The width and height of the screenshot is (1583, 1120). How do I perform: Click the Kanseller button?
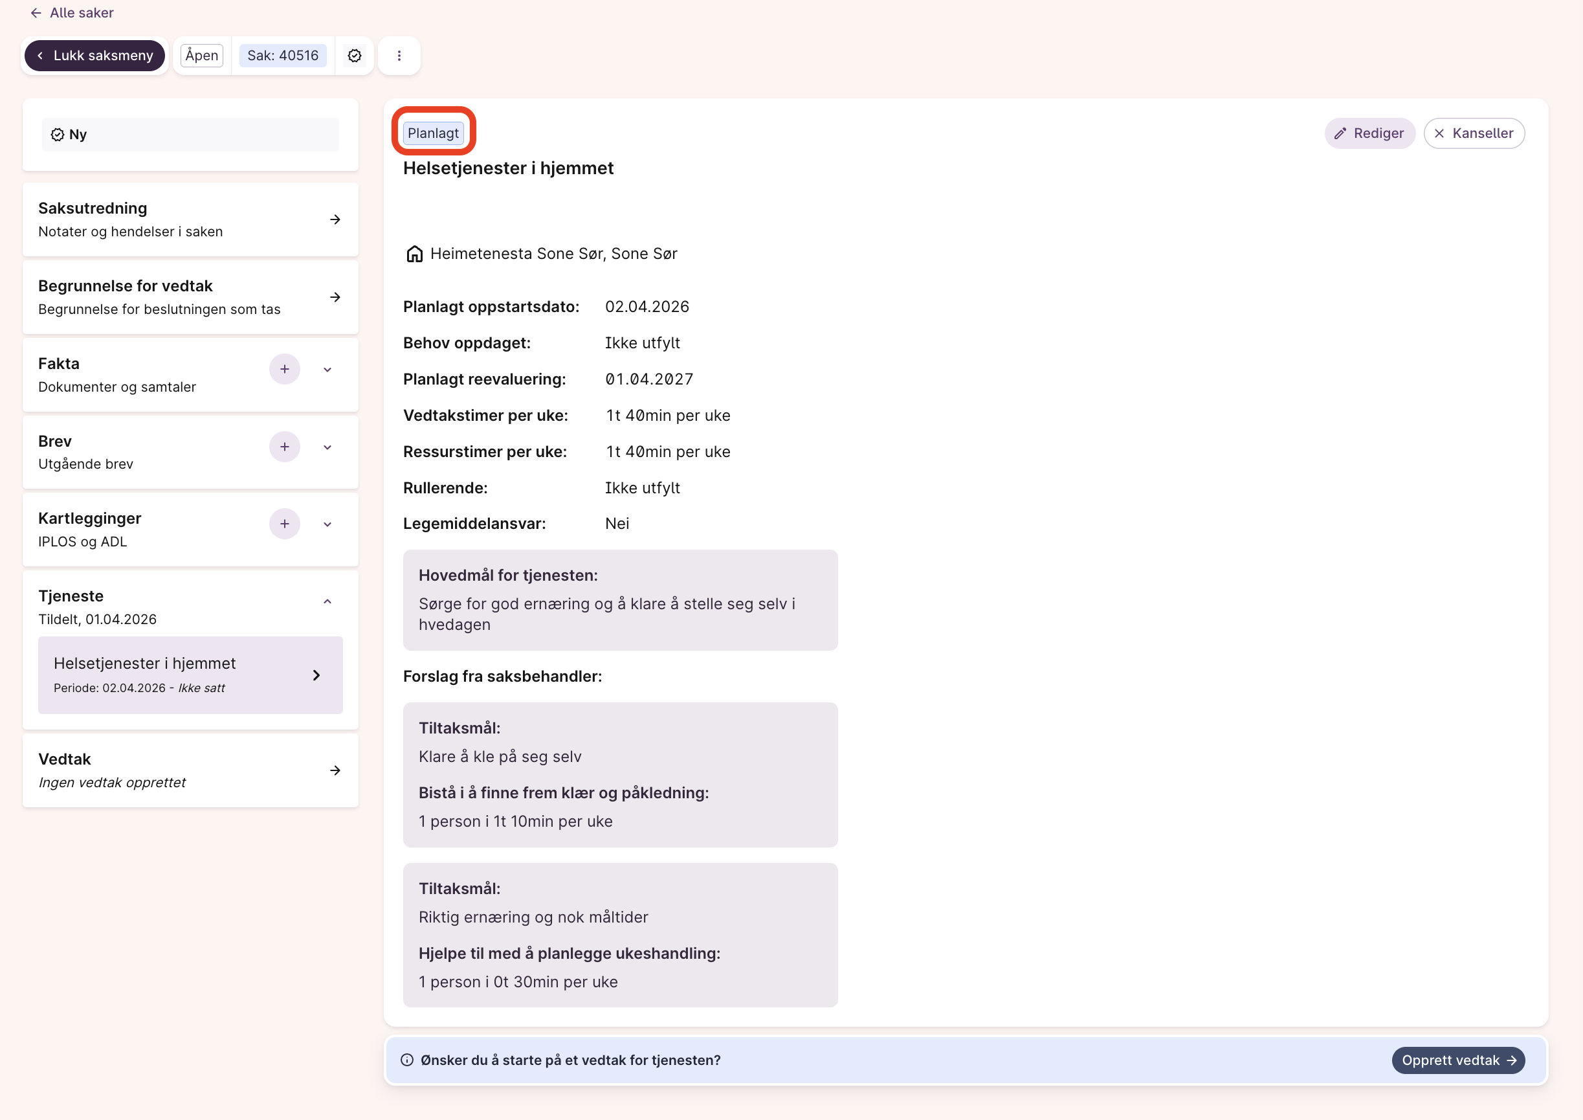coord(1474,133)
